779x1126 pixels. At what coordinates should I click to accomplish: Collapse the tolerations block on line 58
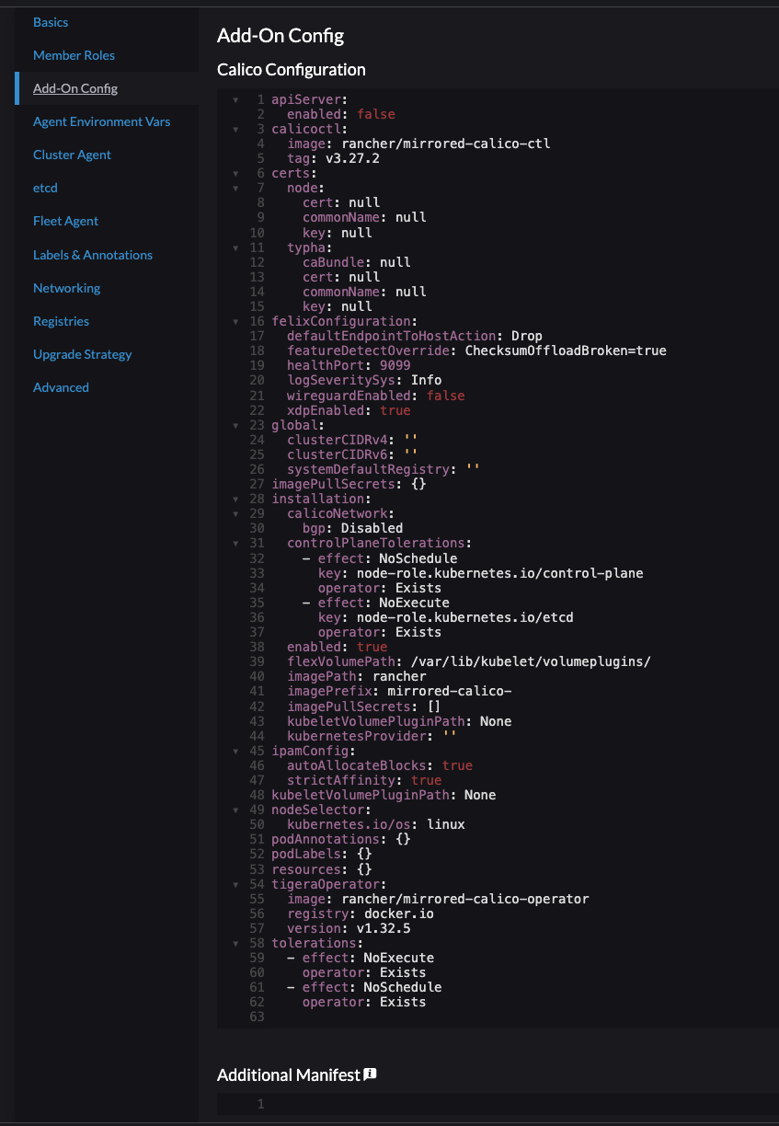tap(235, 943)
